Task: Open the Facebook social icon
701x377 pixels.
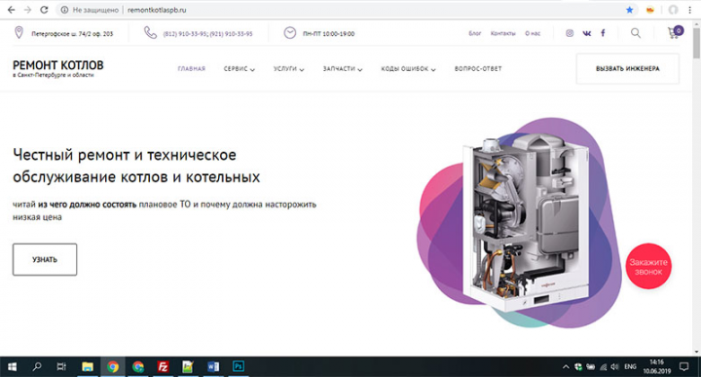Action: (603, 33)
